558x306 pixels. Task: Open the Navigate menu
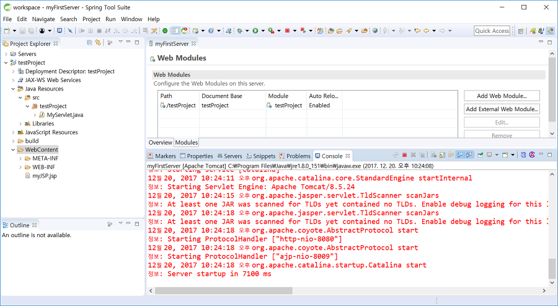[43, 19]
